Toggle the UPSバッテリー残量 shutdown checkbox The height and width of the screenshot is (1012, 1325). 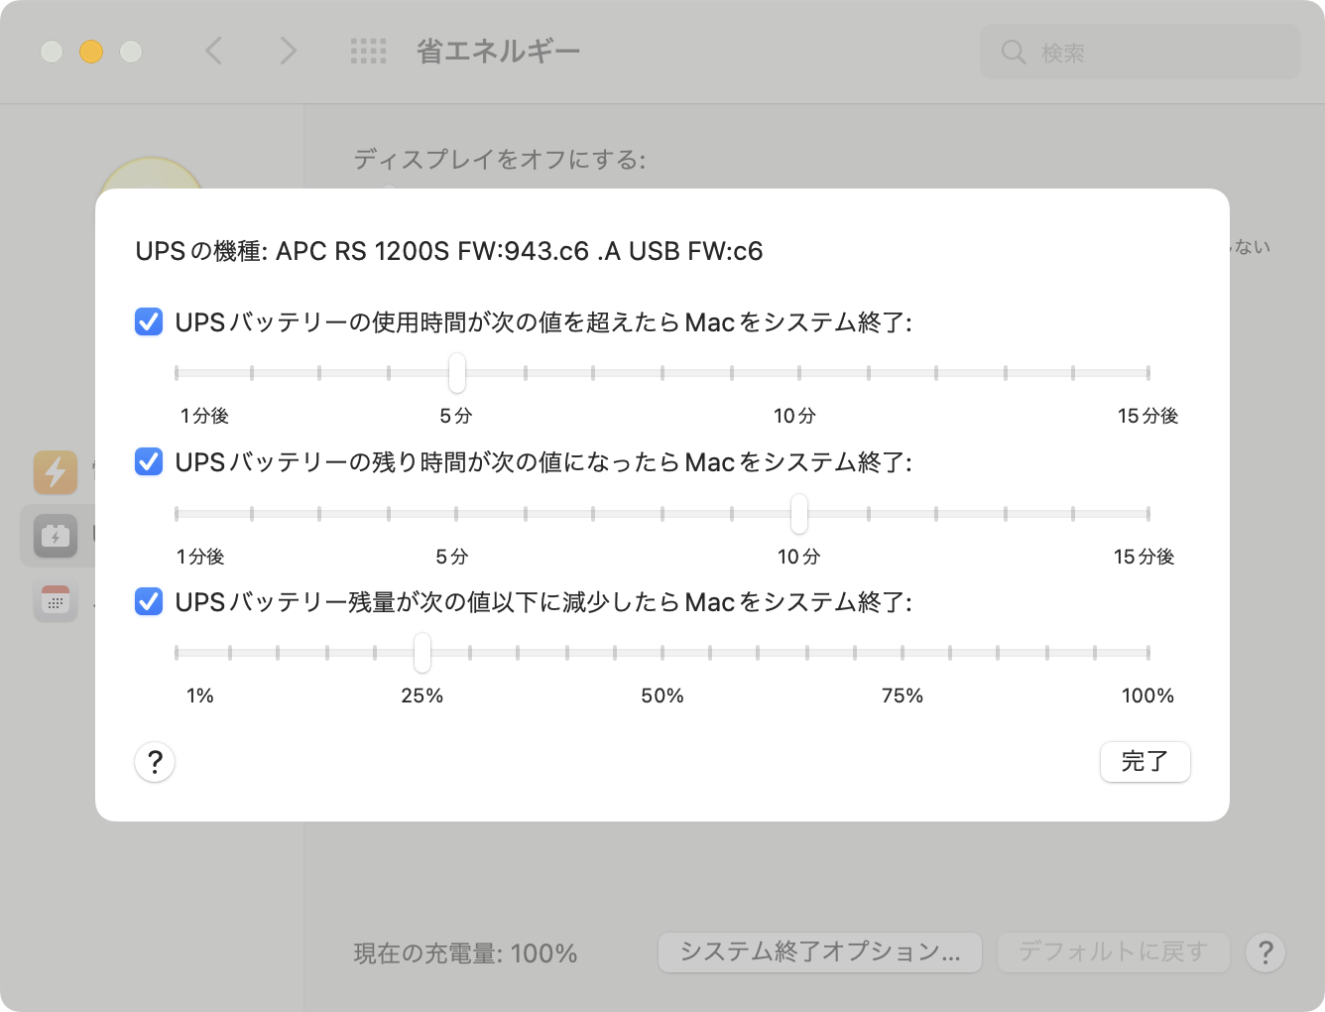(149, 602)
